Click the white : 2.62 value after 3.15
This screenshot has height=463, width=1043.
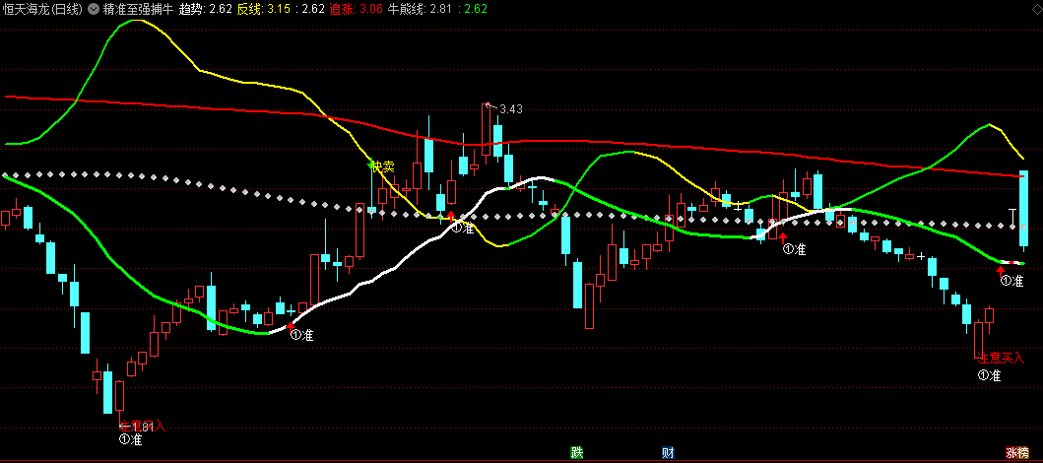309,9
